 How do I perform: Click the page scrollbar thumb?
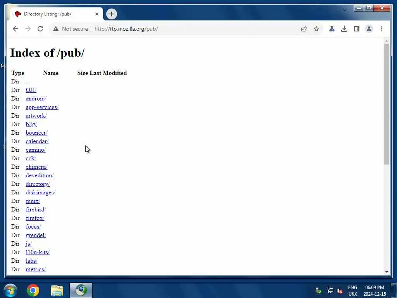click(x=387, y=104)
